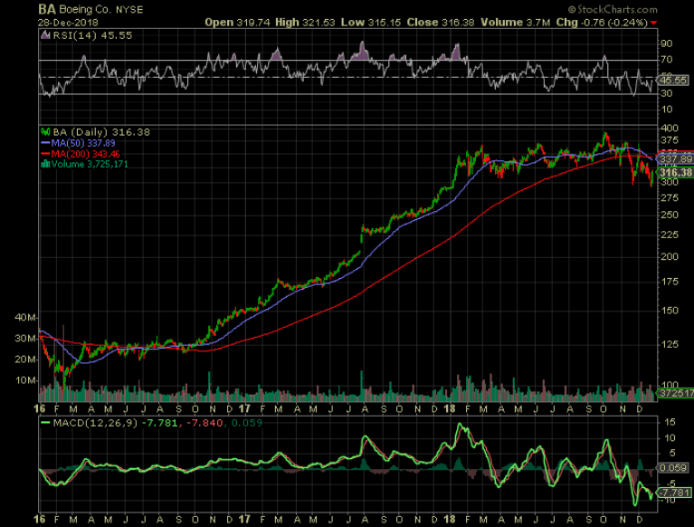Click the 3725171 volume tag on right axis

[x=676, y=395]
